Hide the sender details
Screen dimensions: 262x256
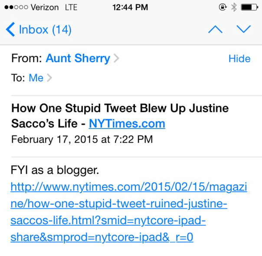click(x=239, y=59)
